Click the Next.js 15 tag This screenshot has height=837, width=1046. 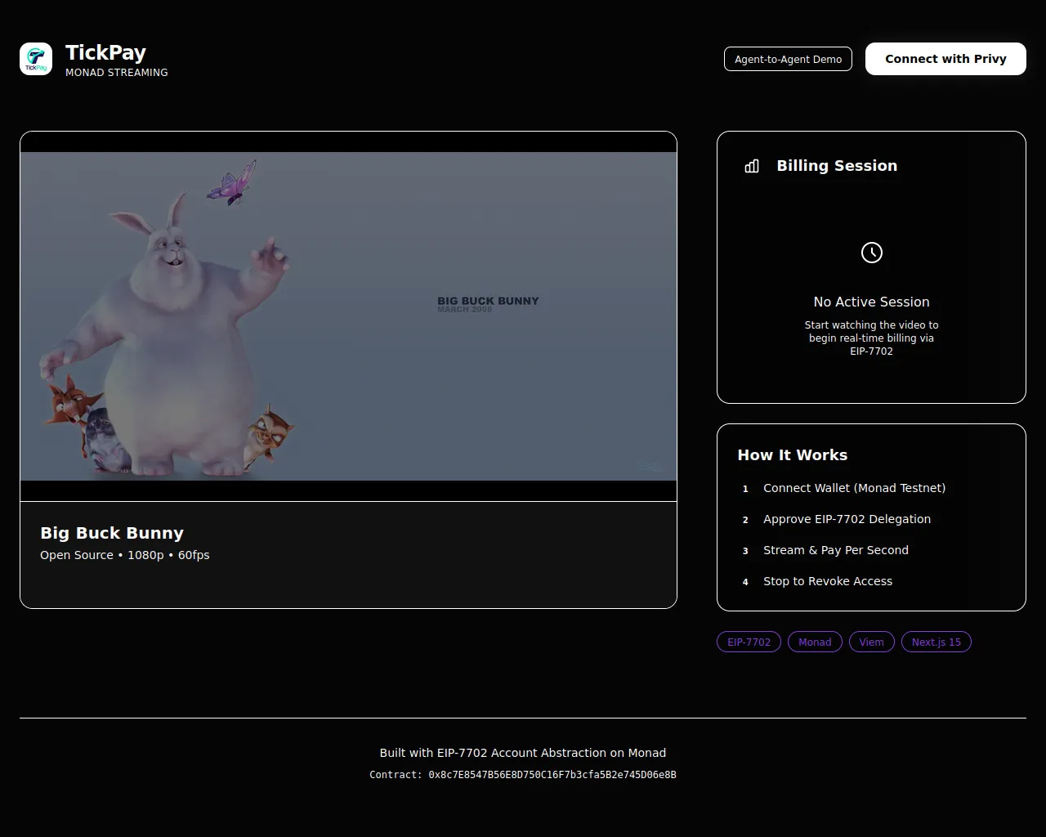(x=936, y=642)
